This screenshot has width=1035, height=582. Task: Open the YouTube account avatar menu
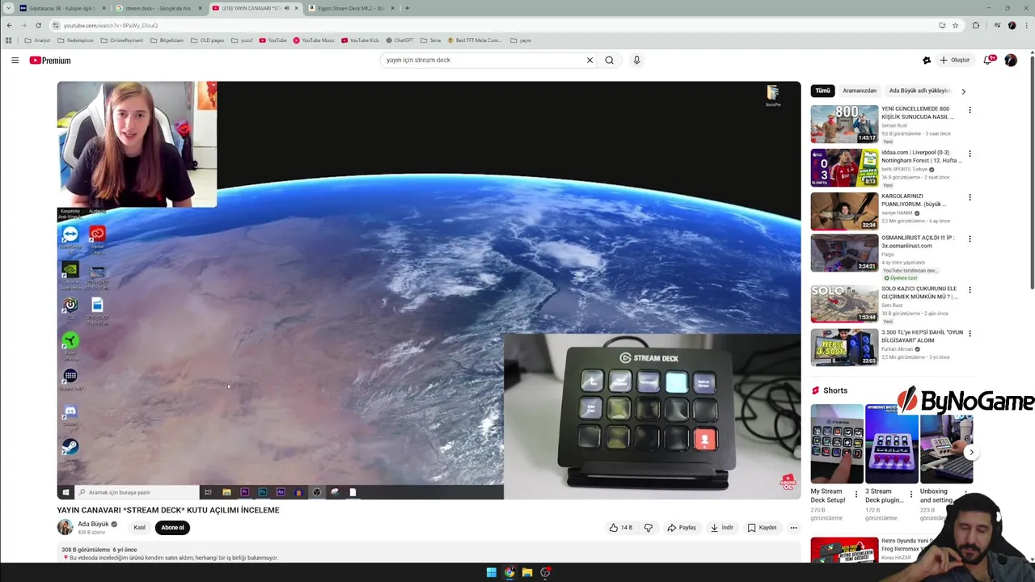pos(1011,60)
